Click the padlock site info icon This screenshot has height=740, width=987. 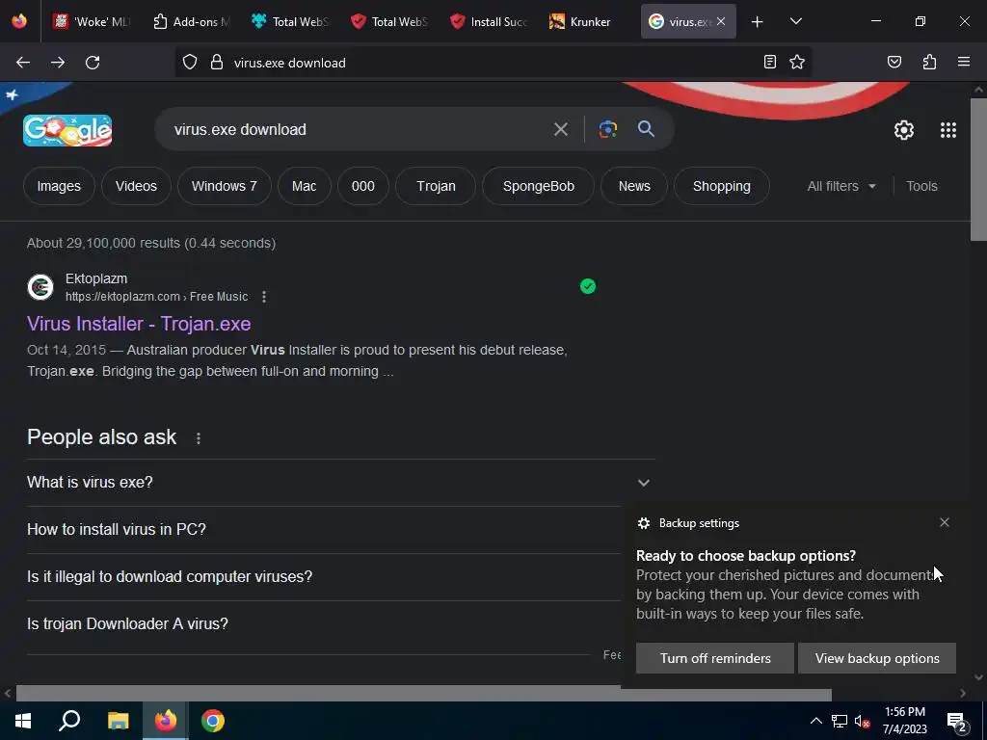[x=217, y=63]
